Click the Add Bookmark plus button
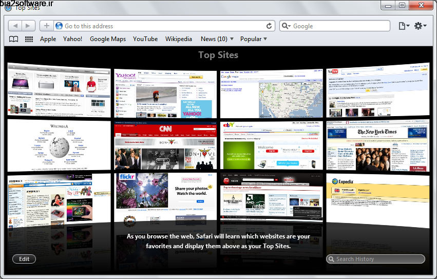Viewport: 437px width, 279px height. [47, 26]
